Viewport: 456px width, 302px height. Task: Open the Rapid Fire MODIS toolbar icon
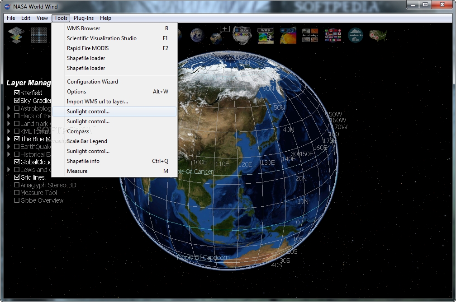point(242,35)
